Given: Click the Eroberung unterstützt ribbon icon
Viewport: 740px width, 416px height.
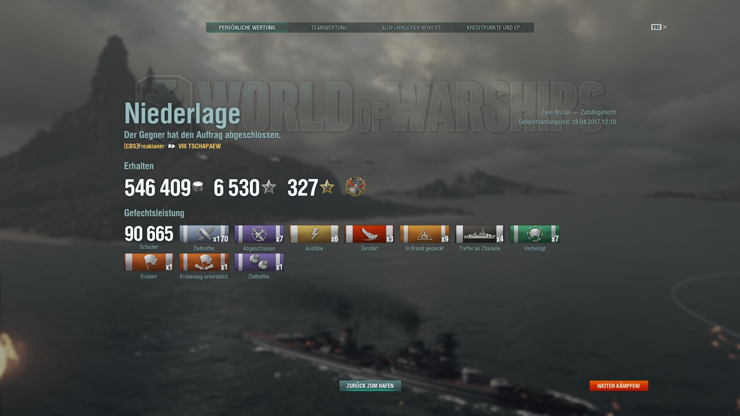Looking at the screenshot, I should click(x=204, y=262).
